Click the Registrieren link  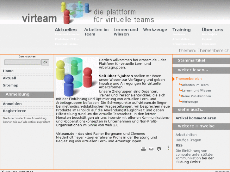pyautogui.click(x=15, y=111)
